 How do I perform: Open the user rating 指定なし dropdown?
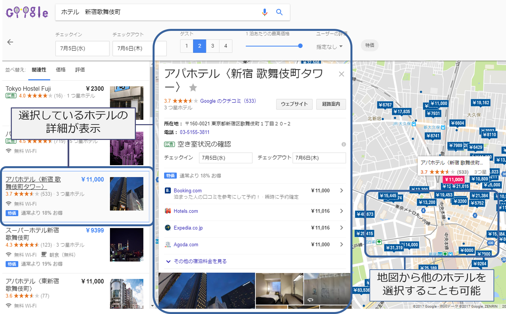tap(329, 47)
